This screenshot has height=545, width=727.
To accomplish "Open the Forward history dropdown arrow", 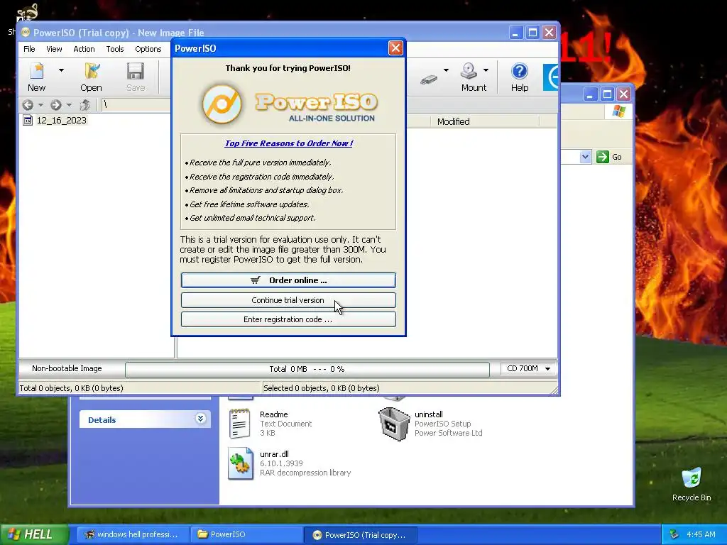I will [x=69, y=105].
